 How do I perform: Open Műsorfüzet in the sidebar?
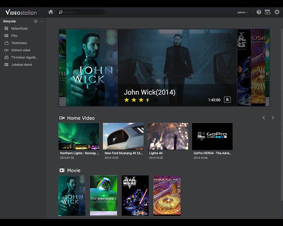click(19, 28)
